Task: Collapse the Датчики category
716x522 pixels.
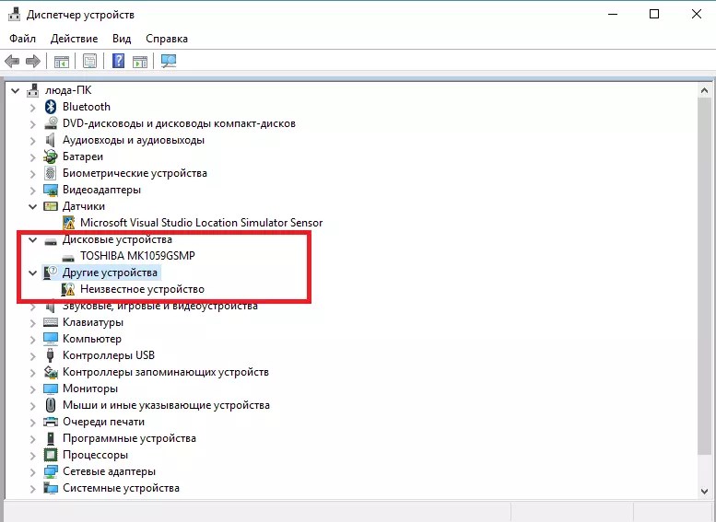Action: [32, 207]
